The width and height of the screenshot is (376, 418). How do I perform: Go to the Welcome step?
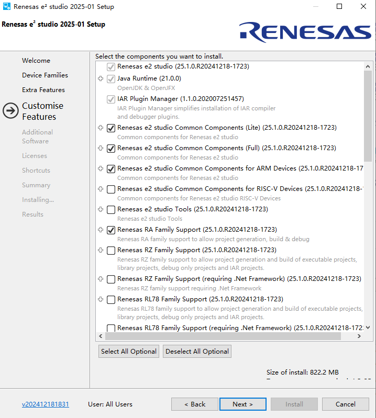point(36,61)
